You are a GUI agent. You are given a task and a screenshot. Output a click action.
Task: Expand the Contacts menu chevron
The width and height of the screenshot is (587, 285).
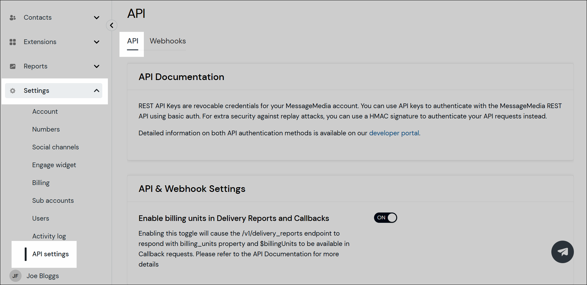(x=97, y=17)
